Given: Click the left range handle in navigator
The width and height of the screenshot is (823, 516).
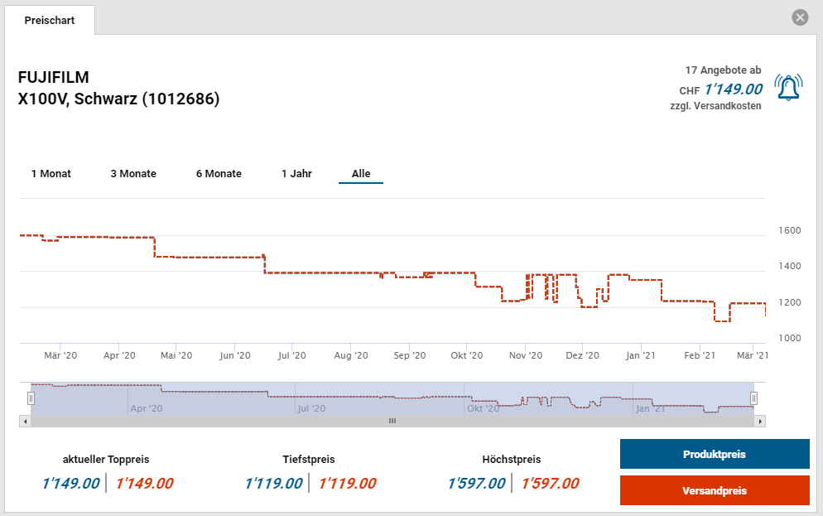Looking at the screenshot, I should click(31, 398).
